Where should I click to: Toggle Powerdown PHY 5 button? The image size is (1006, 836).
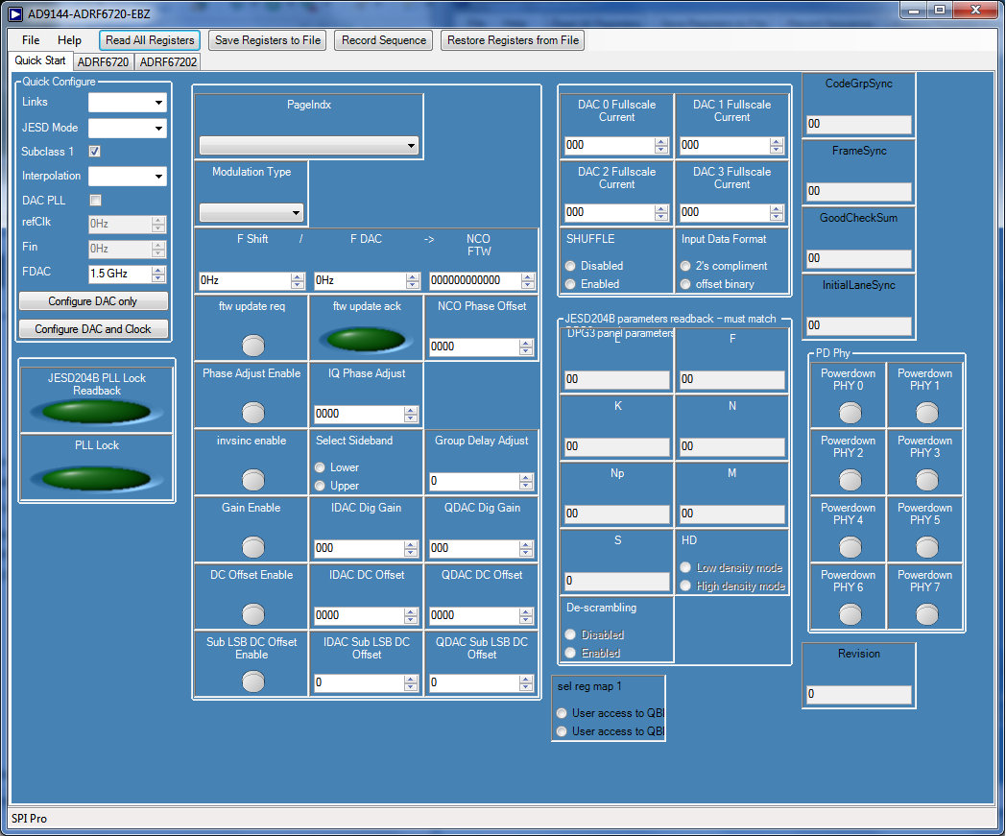click(927, 547)
